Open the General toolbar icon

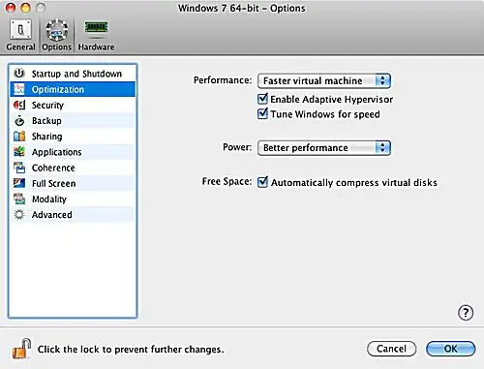pos(20,30)
